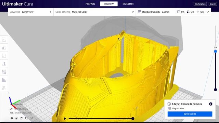The height and width of the screenshot is (123, 219).
Task: Click the print time '2 days 11 hours 32 minutes'
Action: 187,104
